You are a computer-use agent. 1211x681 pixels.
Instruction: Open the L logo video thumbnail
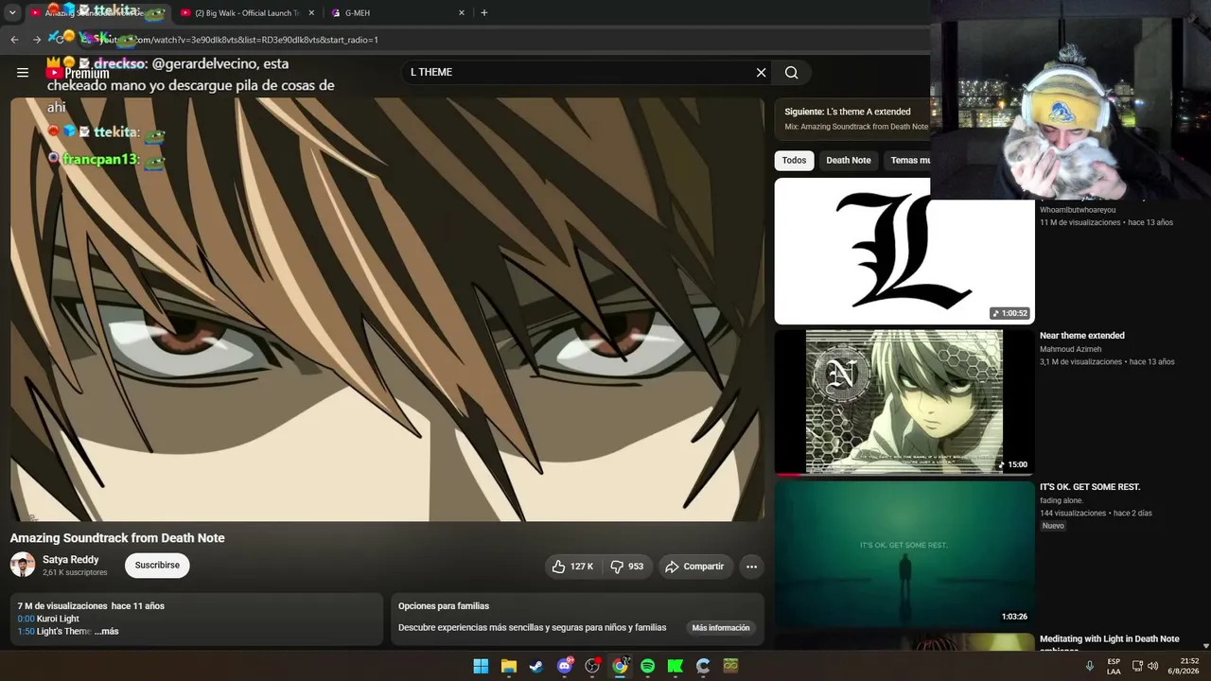[904, 252]
